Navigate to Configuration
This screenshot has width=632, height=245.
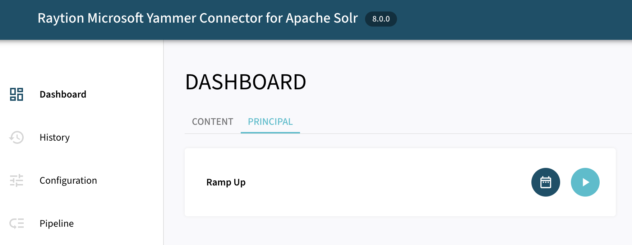(68, 180)
